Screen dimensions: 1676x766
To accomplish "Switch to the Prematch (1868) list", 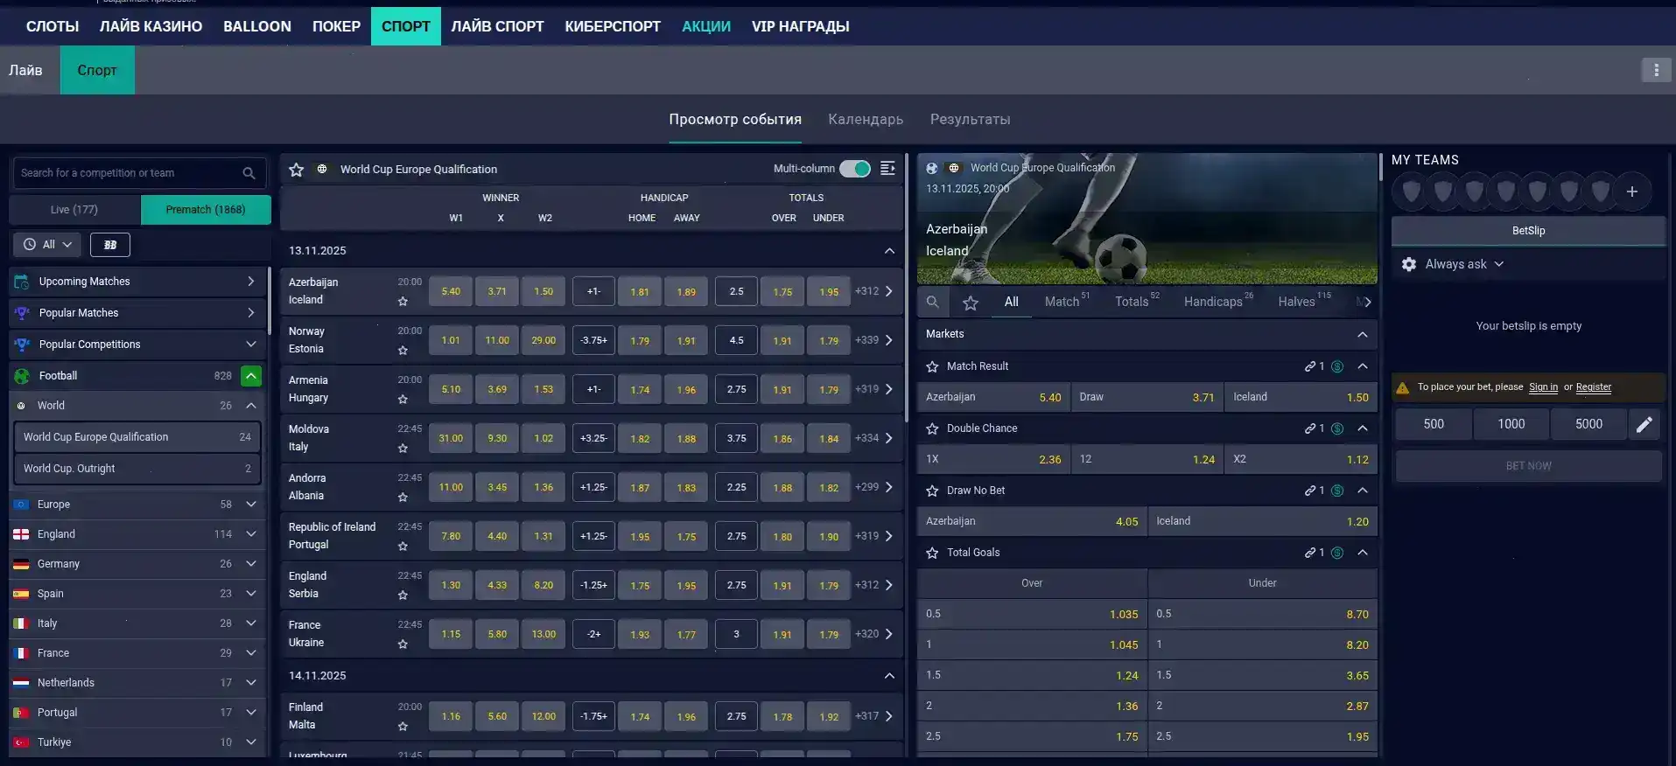I will [206, 210].
